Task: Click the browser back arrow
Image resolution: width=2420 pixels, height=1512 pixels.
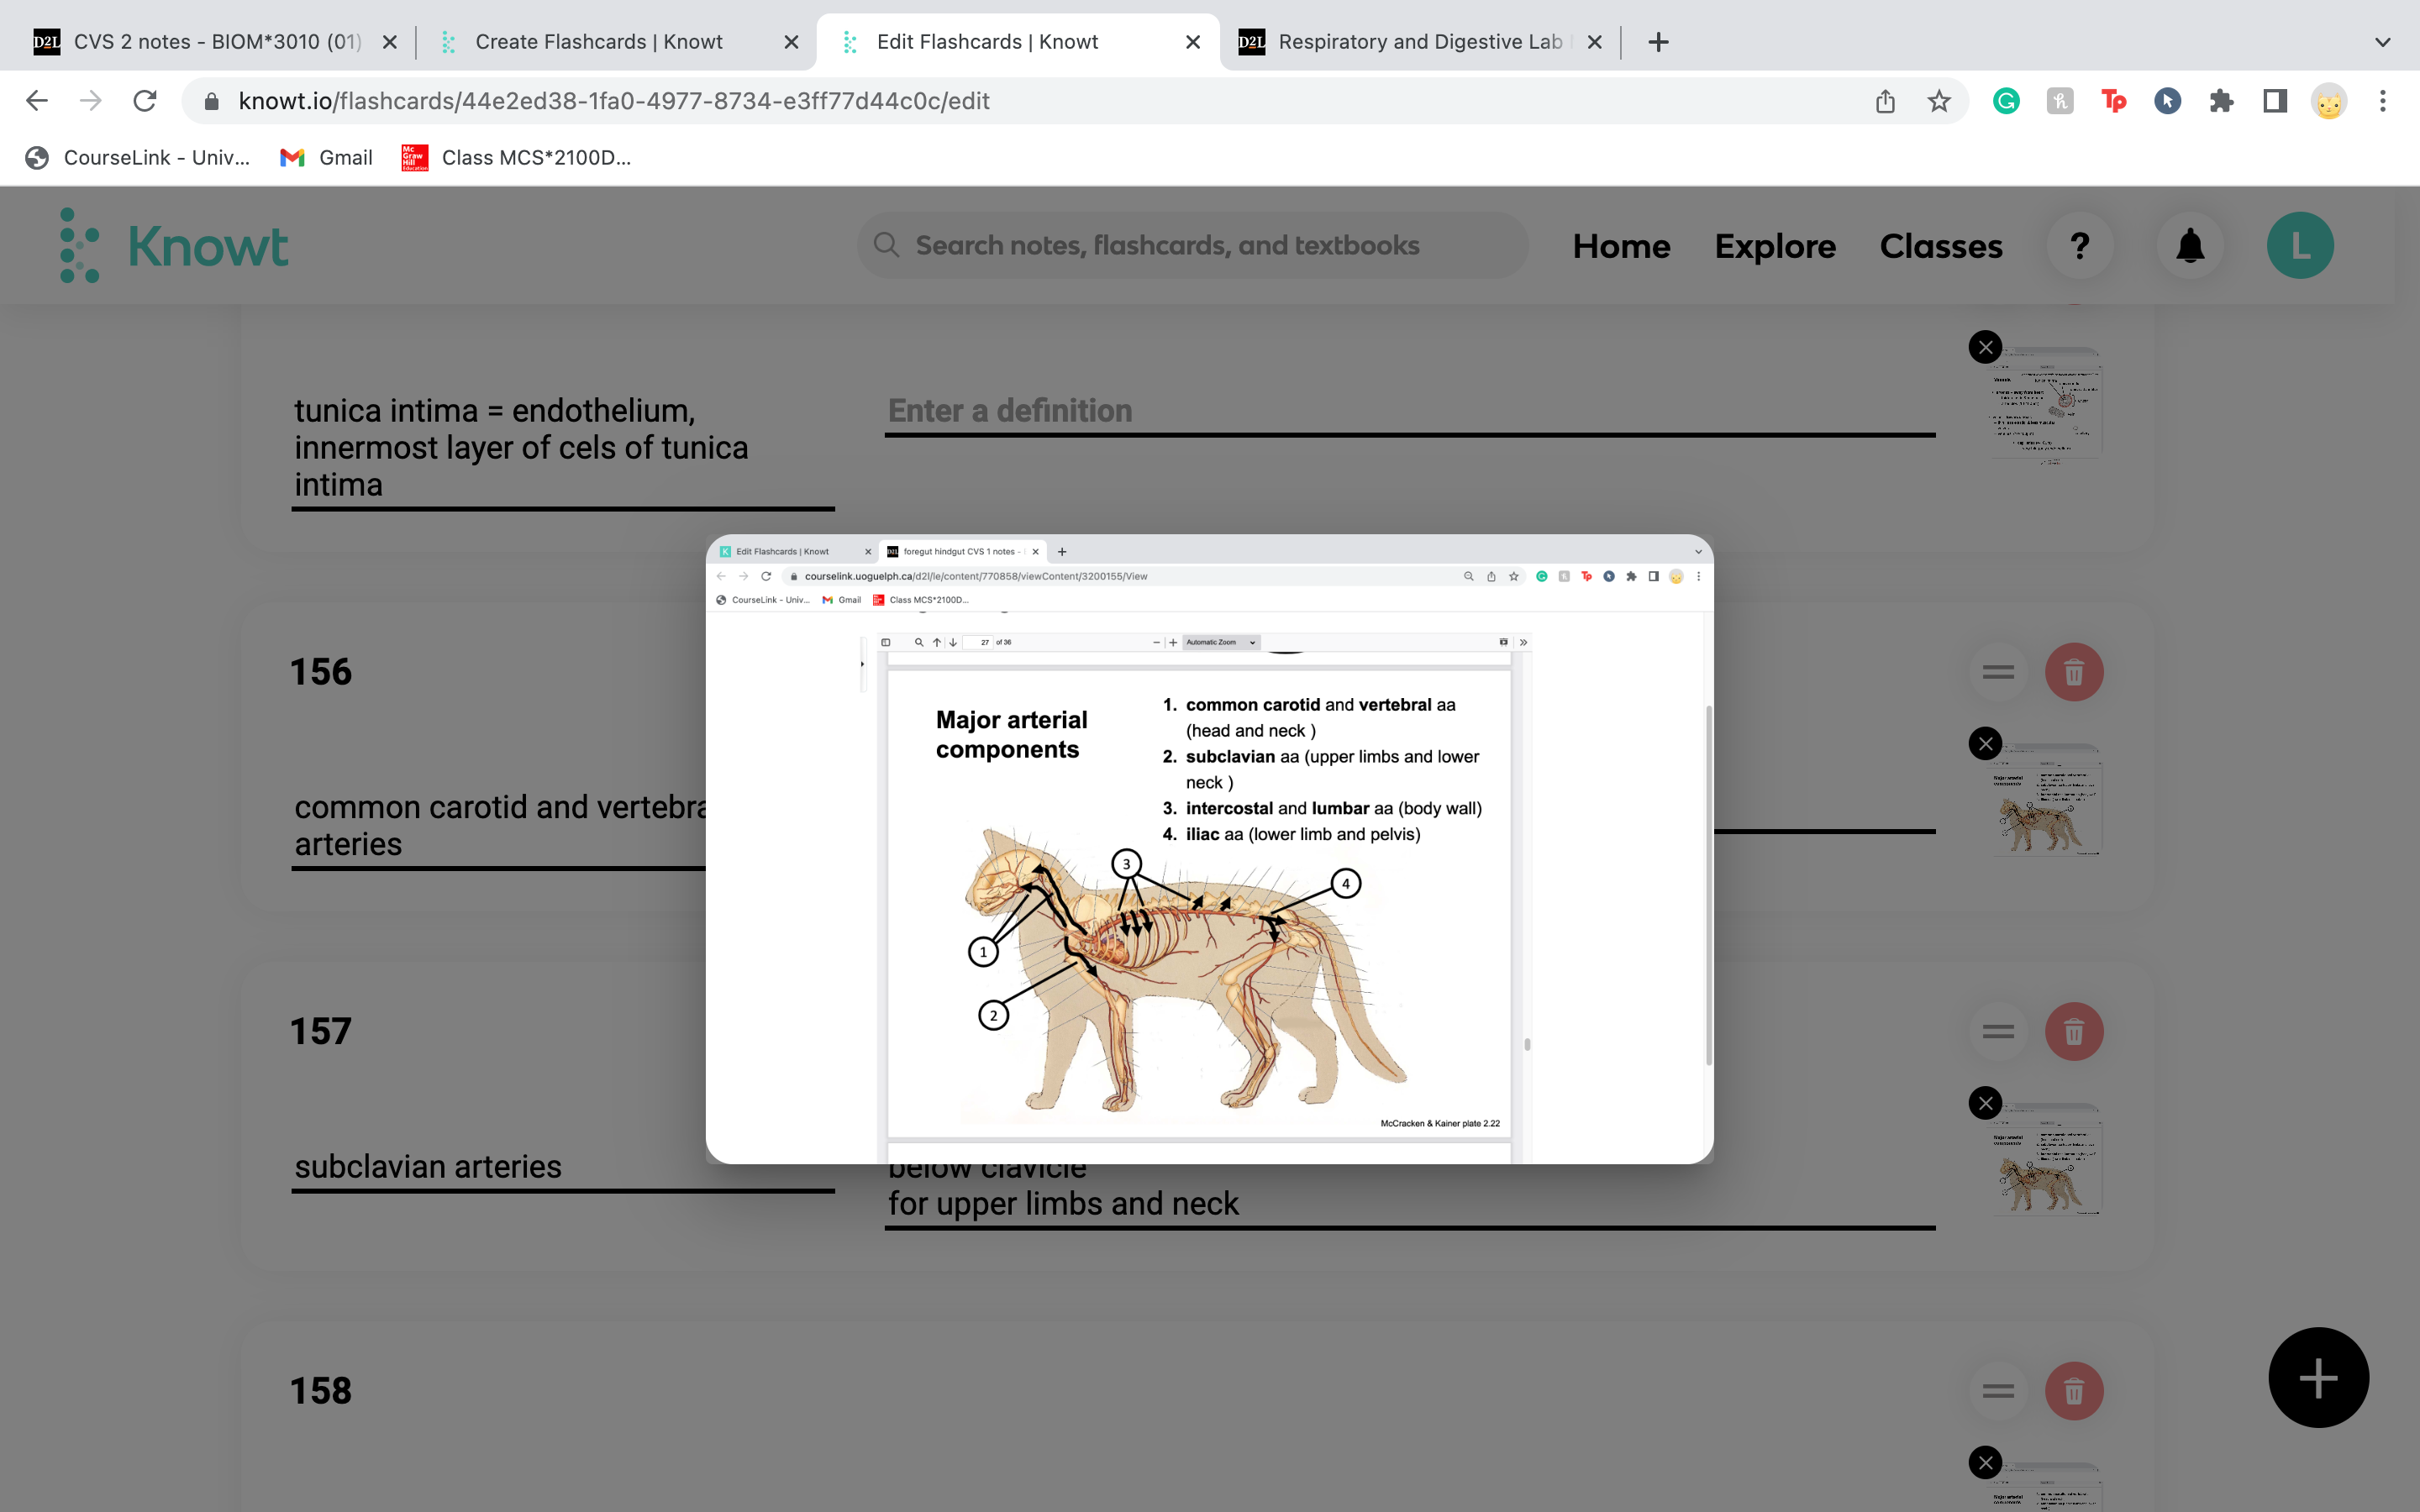Action: click(x=37, y=101)
